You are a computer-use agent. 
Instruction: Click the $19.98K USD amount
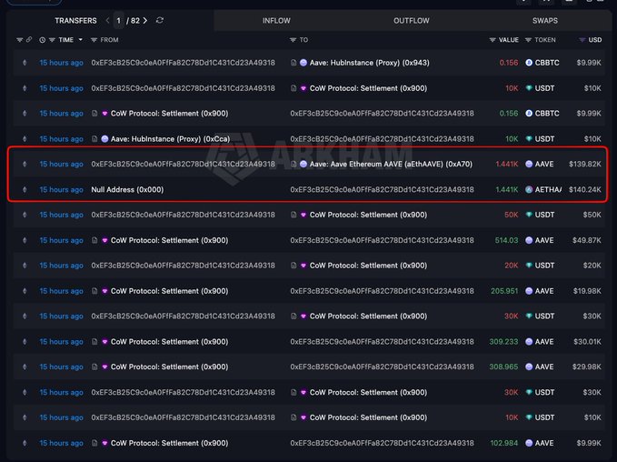[x=587, y=291]
